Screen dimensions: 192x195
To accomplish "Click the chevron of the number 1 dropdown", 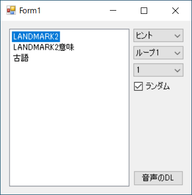I will point(177,70).
